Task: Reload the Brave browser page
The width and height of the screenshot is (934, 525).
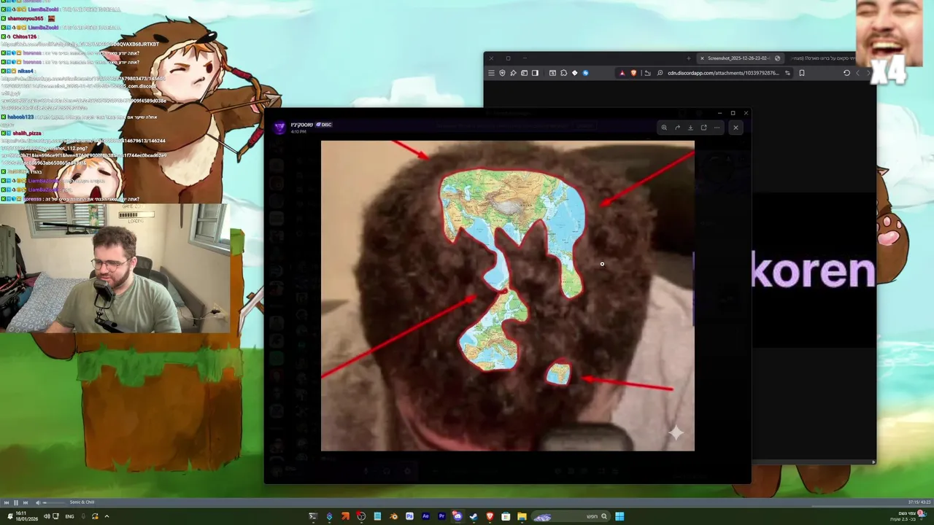Action: click(x=846, y=73)
